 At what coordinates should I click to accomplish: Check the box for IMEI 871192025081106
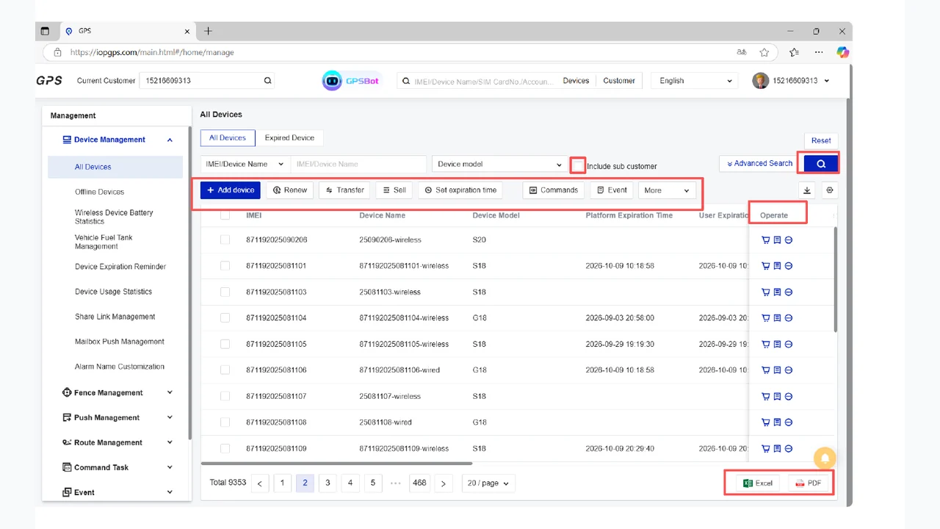pyautogui.click(x=225, y=370)
